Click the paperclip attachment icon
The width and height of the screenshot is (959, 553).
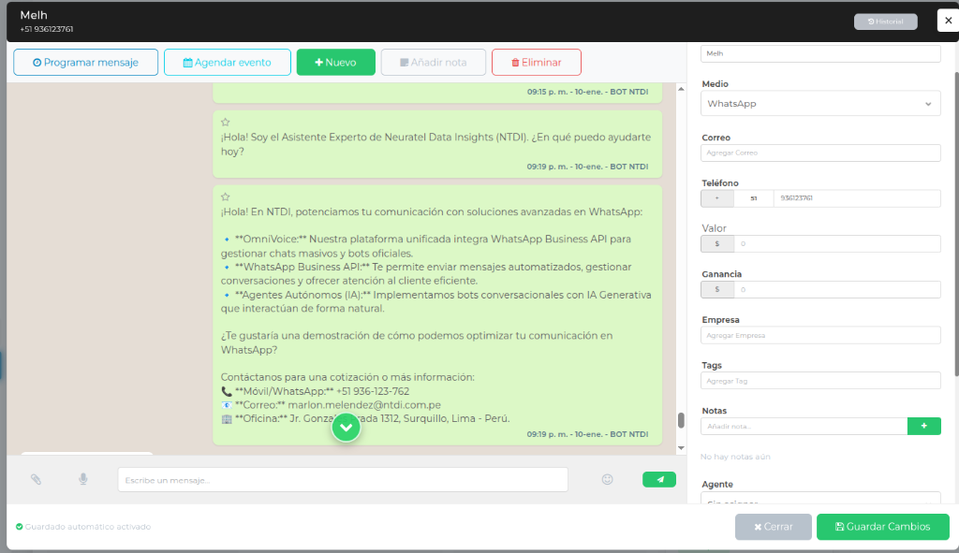(37, 478)
